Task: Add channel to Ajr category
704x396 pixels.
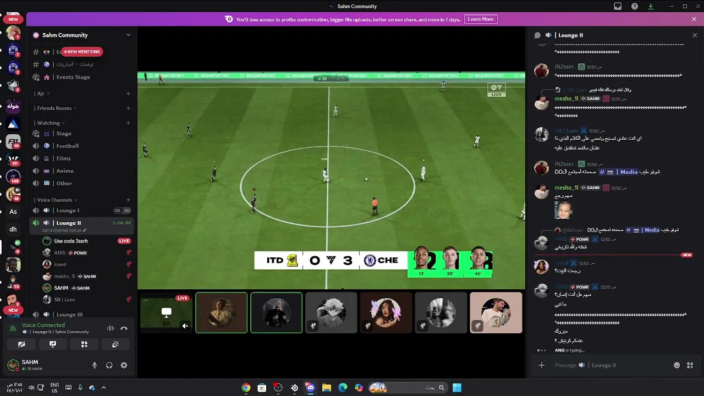Action: tap(128, 94)
